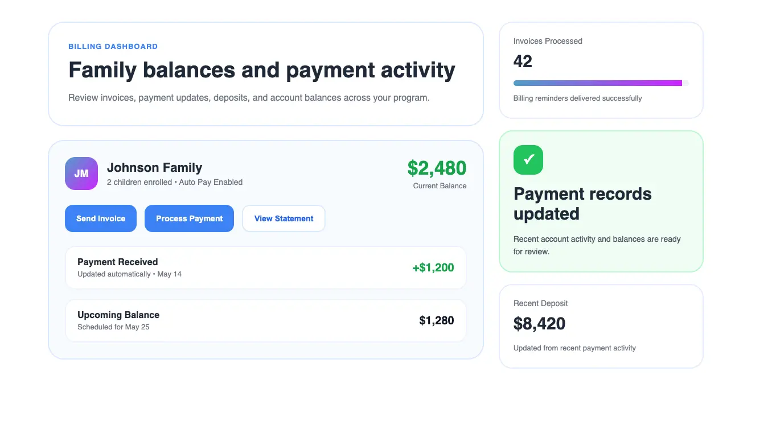
Task: Click the Invoices Processed label
Action: pyautogui.click(x=548, y=41)
